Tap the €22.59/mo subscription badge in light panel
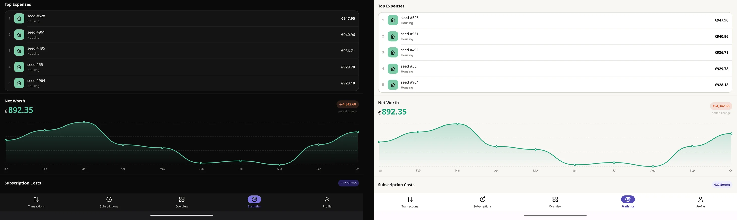This screenshot has width=737, height=220. click(722, 185)
